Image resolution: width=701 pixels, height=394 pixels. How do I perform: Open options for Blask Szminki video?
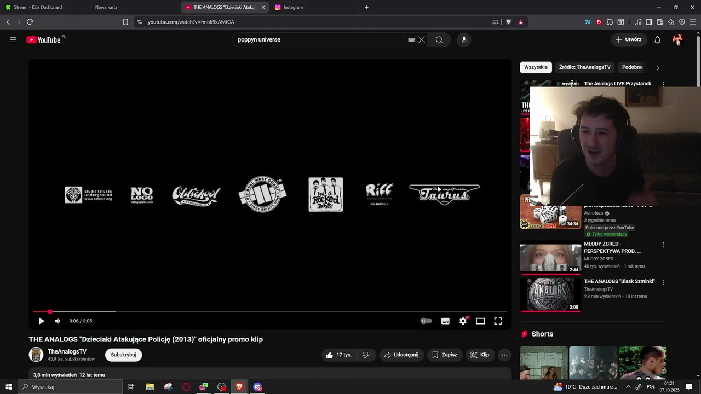point(664,282)
